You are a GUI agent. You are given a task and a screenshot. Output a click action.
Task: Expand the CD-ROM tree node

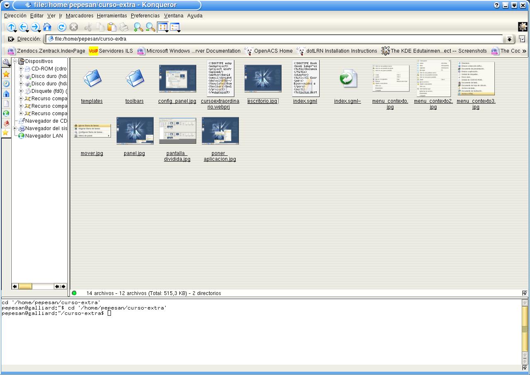(21, 69)
